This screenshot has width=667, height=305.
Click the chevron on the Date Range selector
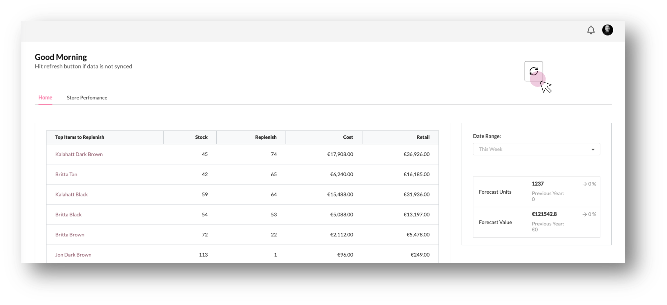coord(593,149)
